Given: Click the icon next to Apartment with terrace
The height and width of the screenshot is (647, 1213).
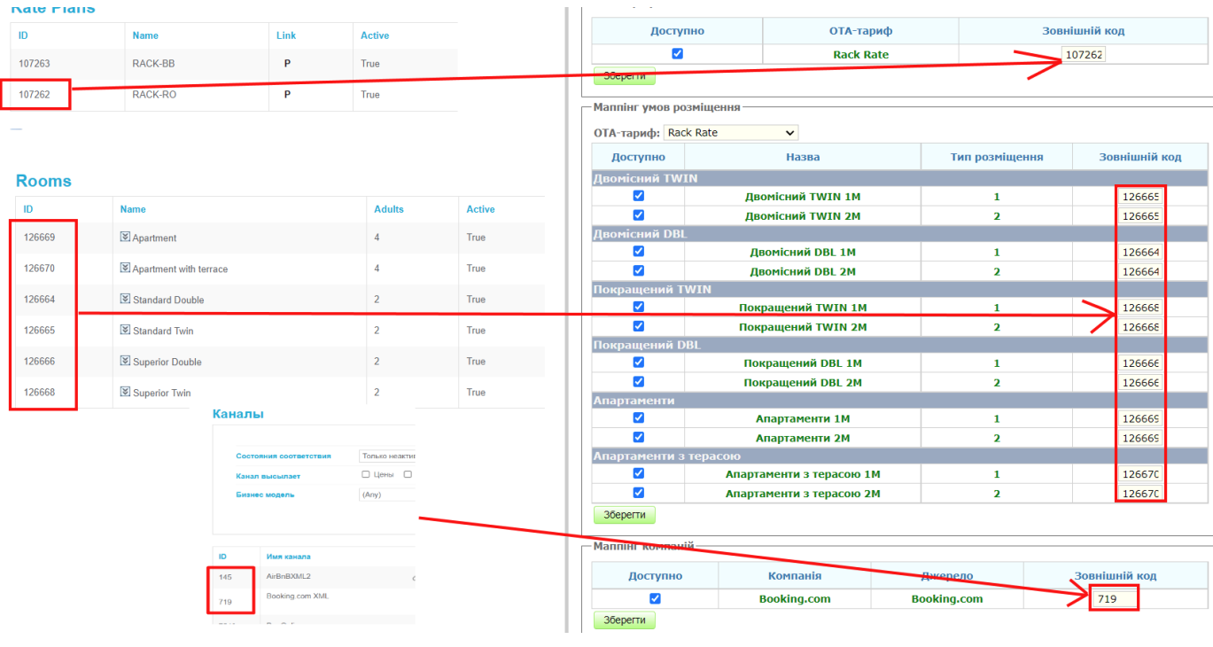Looking at the screenshot, I should (x=125, y=269).
